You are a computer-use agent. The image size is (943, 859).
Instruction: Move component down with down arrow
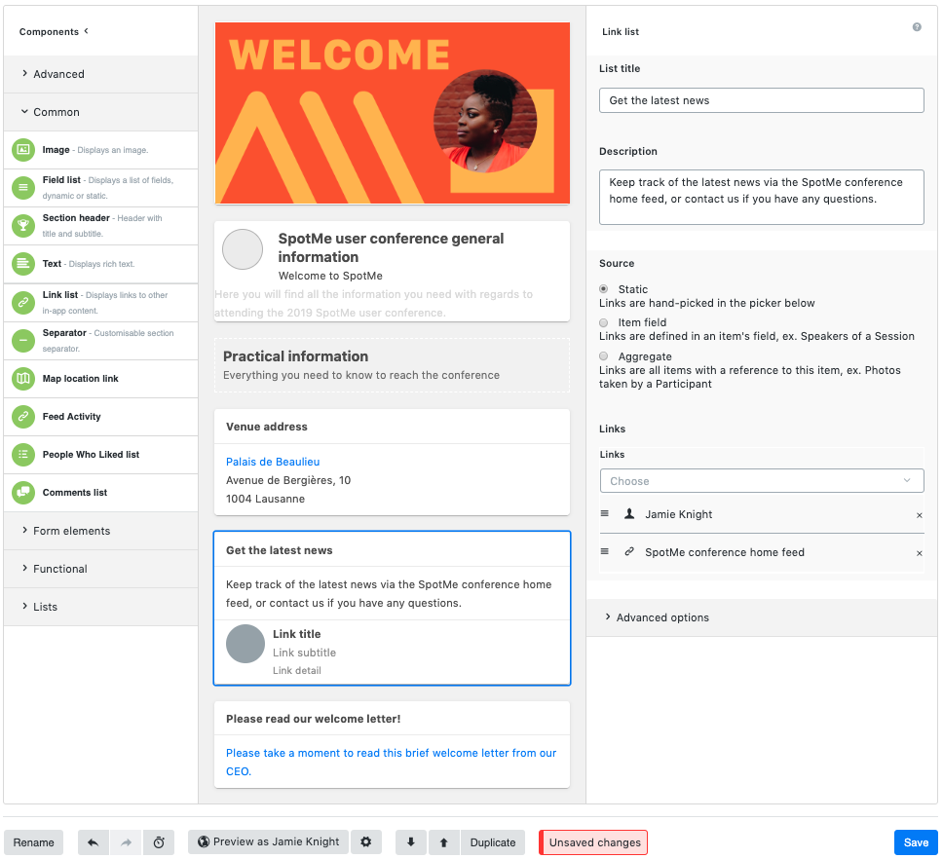tap(411, 842)
